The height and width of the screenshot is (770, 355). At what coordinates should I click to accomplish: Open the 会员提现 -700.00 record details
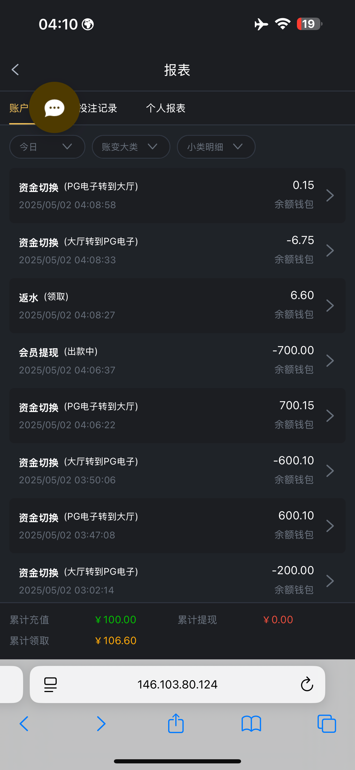tap(177, 360)
